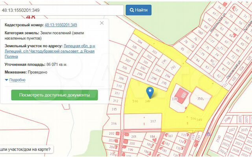Click the red building icon on parcel 338
This screenshot has height=157, width=252.
[x=182, y=95]
